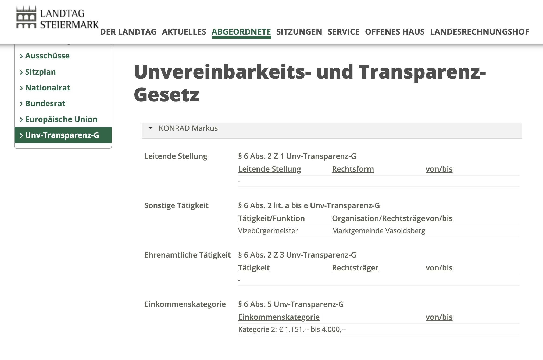Navigate to Nationalrat in sidebar
Screen dimensions: 543x360
[48, 88]
